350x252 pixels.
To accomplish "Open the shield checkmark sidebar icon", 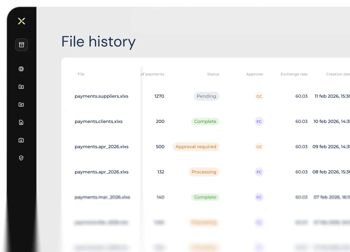I will click(21, 158).
